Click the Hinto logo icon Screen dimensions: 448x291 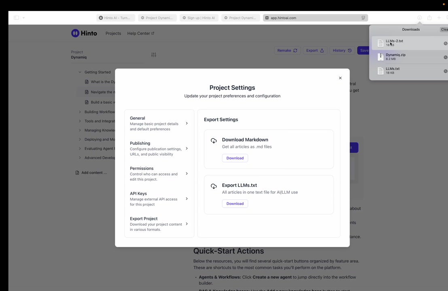pyautogui.click(x=75, y=33)
